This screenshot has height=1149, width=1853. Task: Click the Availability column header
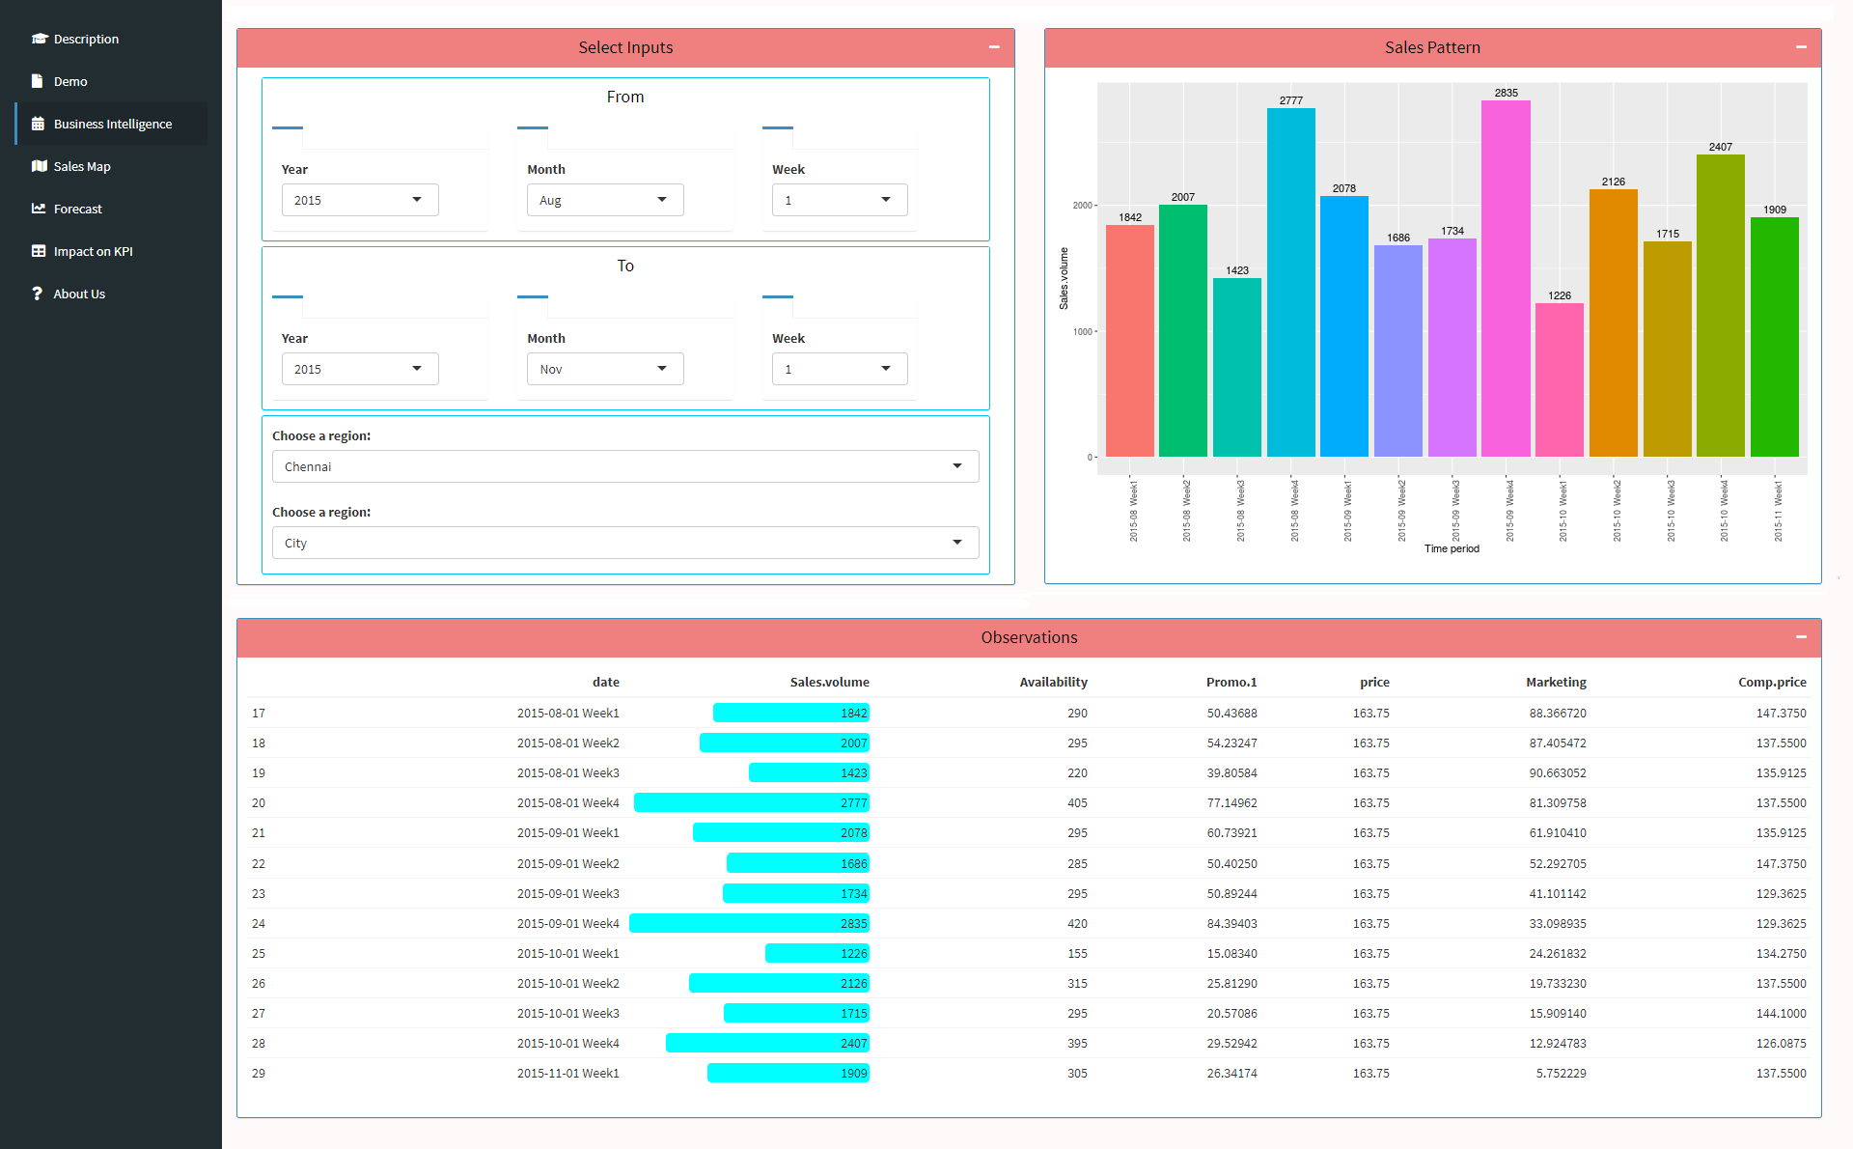[x=1053, y=682]
